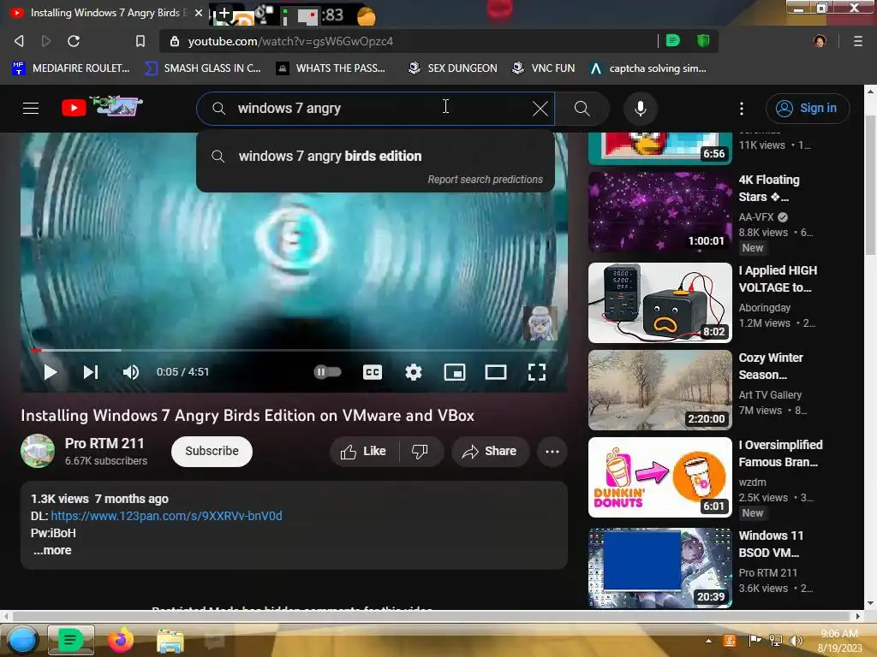Click the horizontal scrollbar at bottom

tap(431, 616)
